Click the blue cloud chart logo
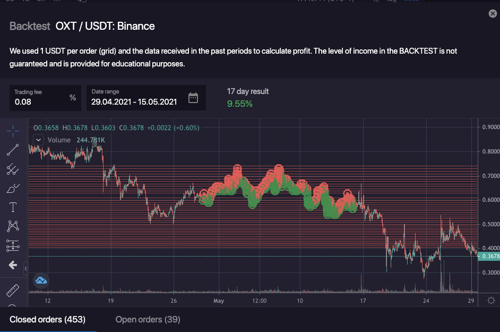This screenshot has height=332, width=500. point(41,281)
